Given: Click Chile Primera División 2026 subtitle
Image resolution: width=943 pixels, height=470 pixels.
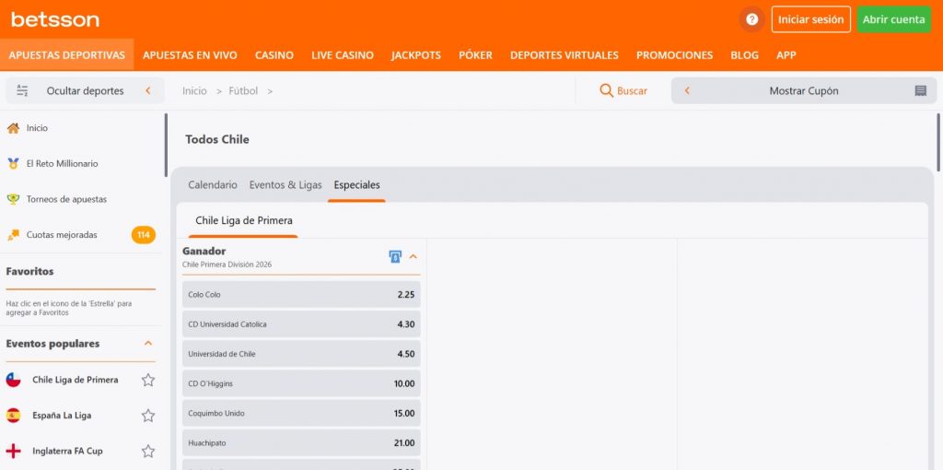Looking at the screenshot, I should click(227, 264).
